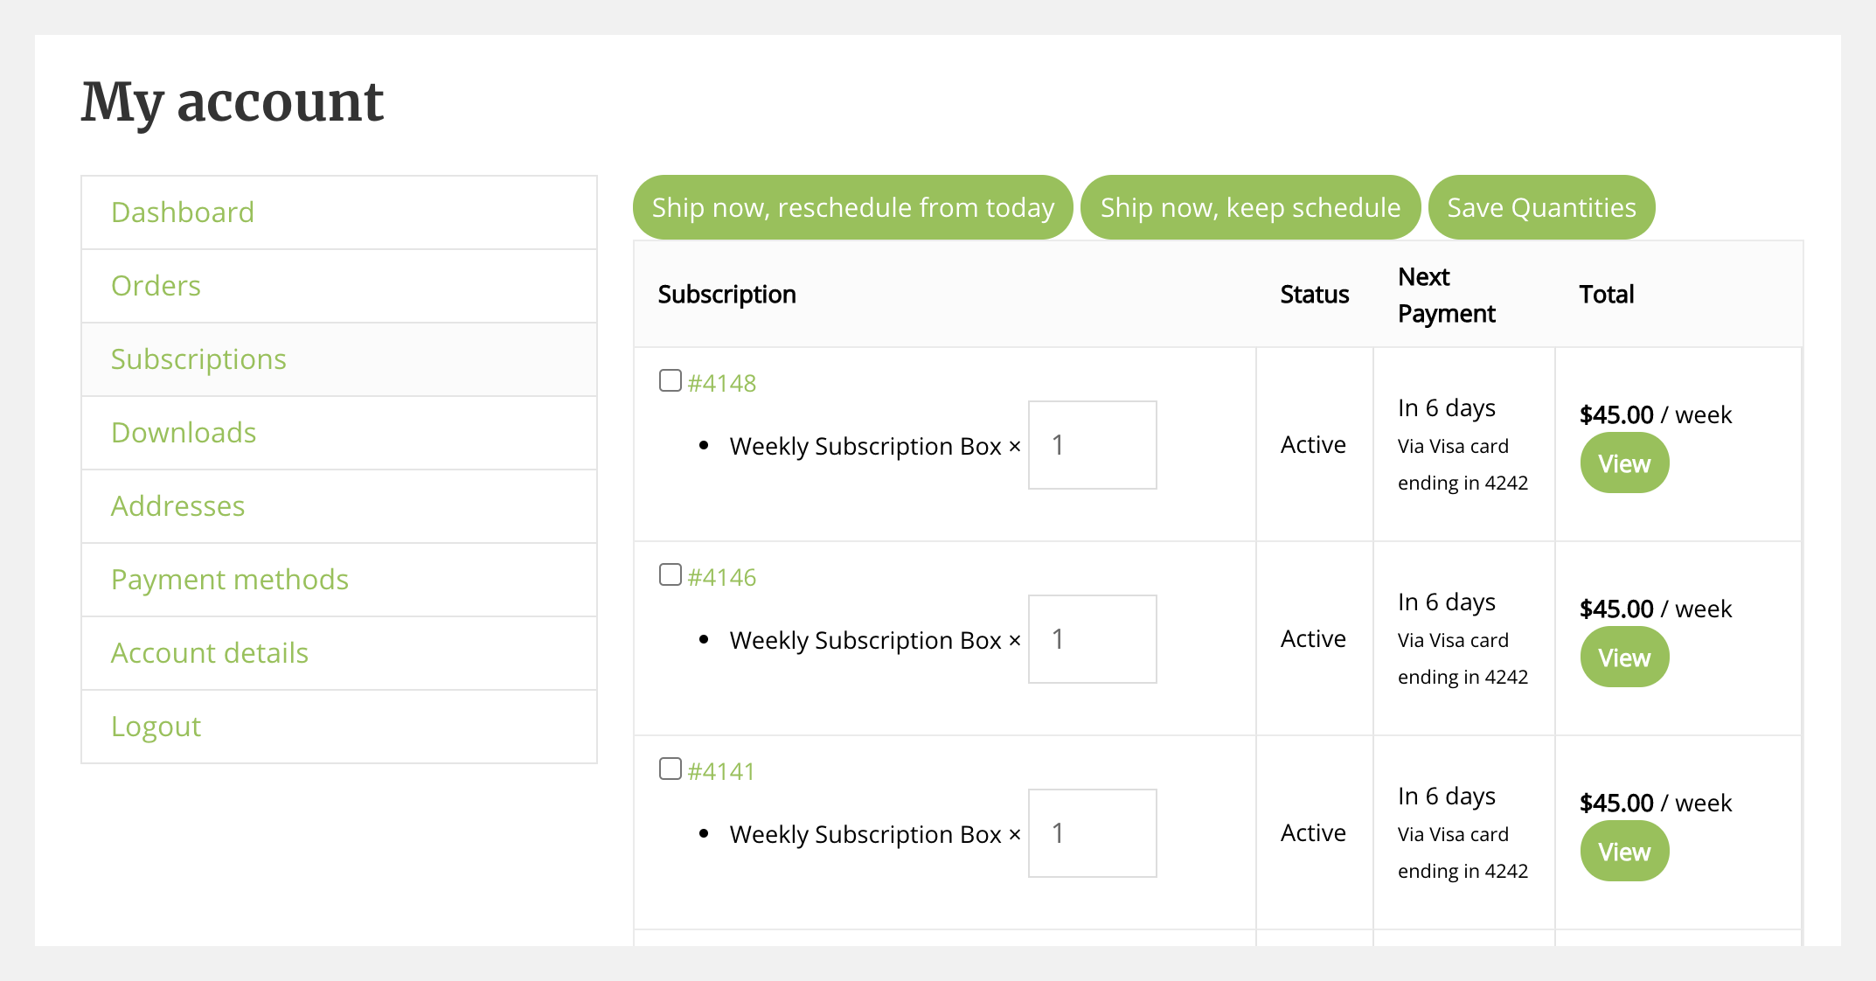Open Payment methods settings
Viewport: 1876px width, 981px height.
point(230,579)
